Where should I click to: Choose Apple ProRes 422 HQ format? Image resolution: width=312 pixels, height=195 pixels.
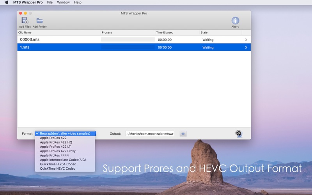tap(65, 142)
